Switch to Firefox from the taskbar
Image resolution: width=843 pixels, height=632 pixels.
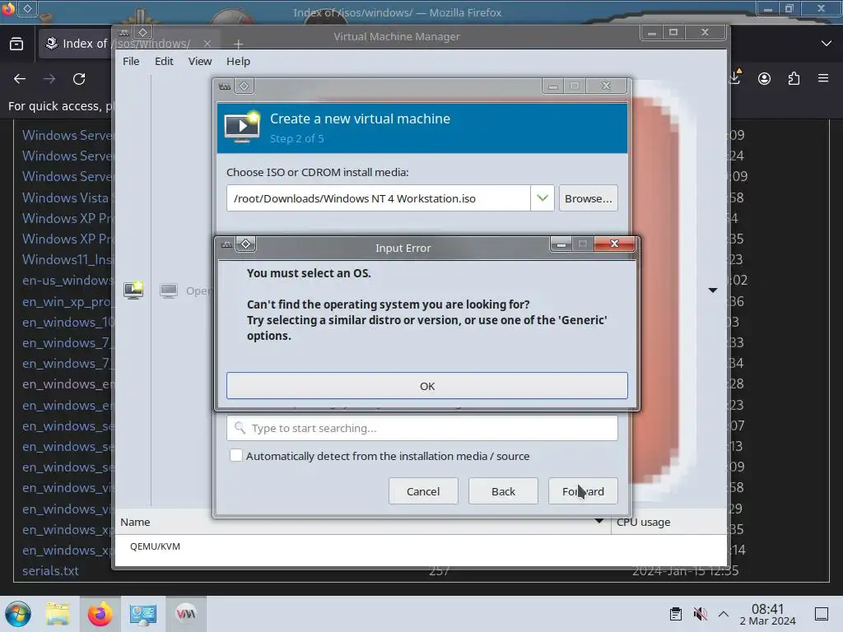pos(100,614)
